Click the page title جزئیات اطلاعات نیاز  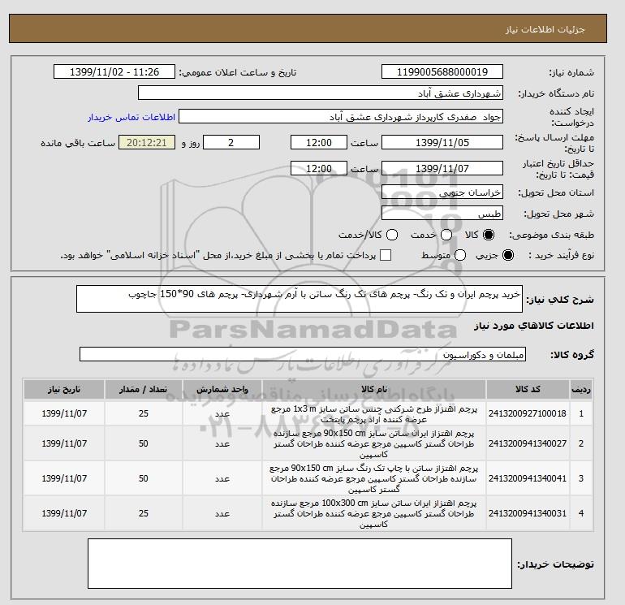tap(545, 29)
